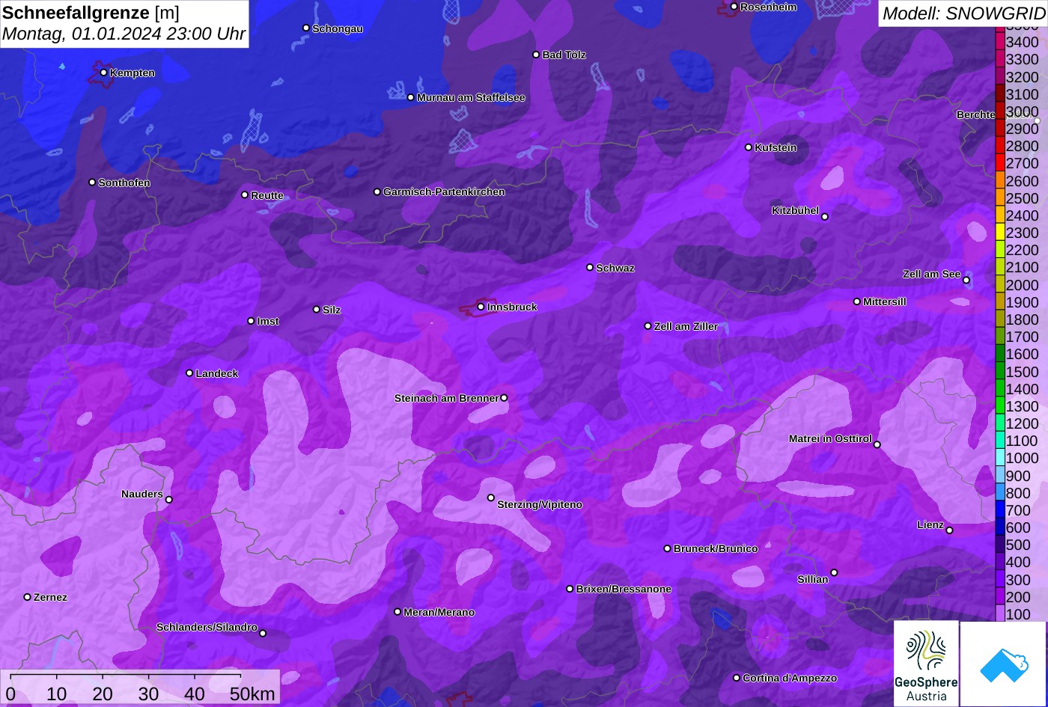
Task: Click the 3100 legend value
Action: coord(1023,94)
